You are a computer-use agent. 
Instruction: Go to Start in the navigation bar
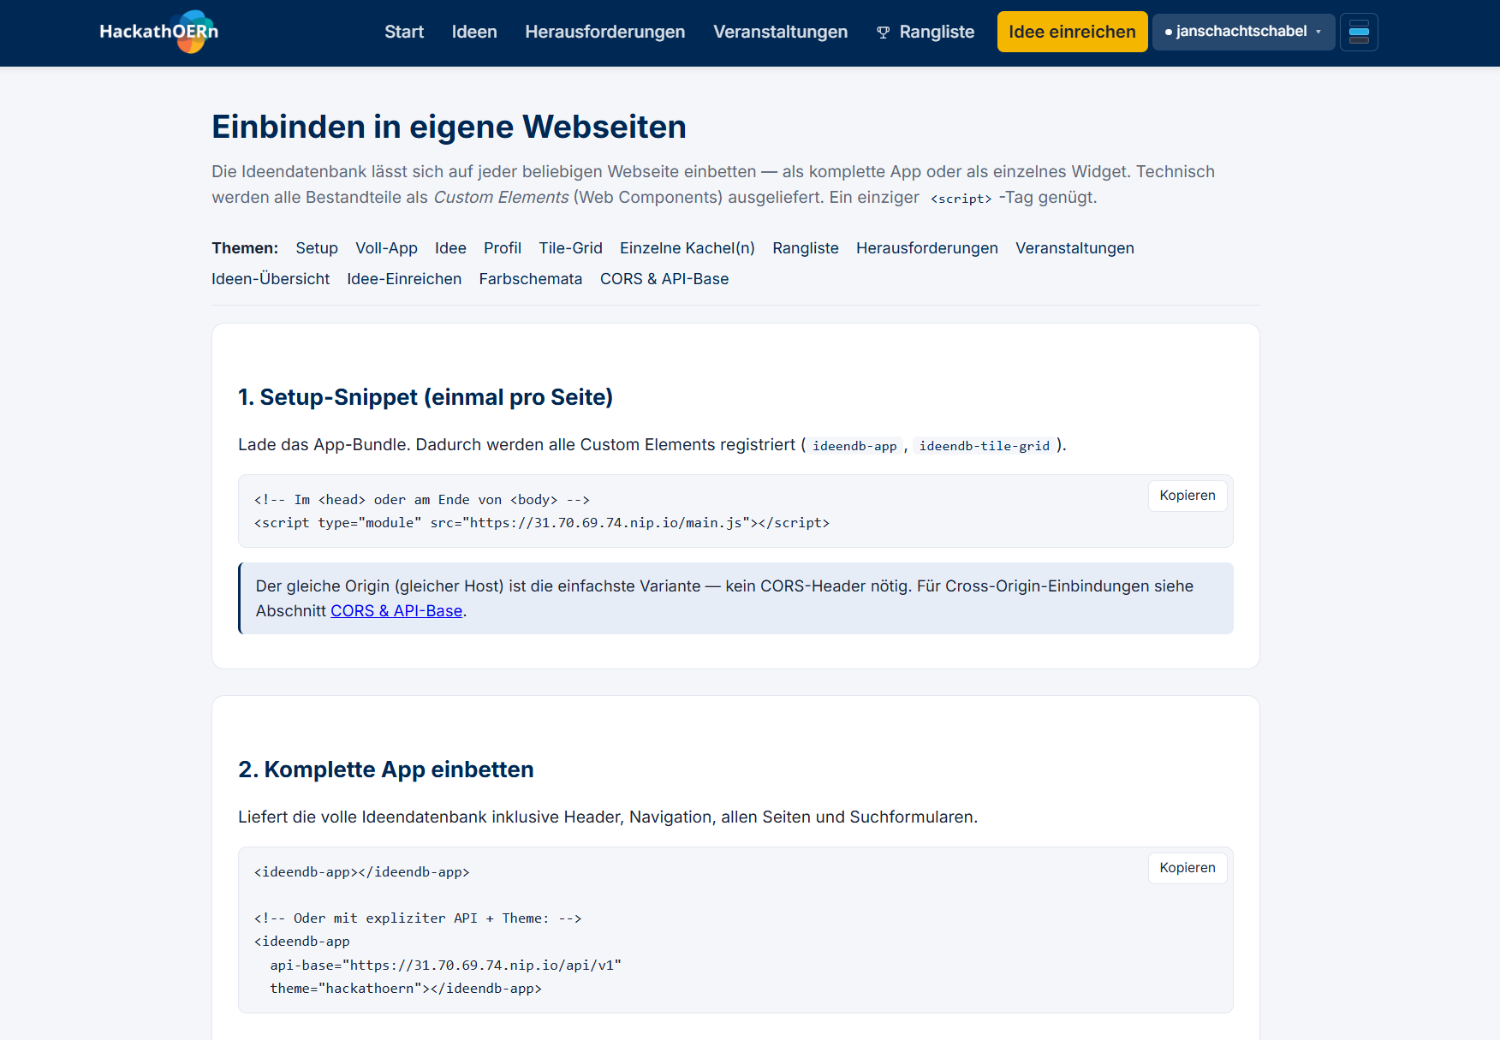click(x=404, y=32)
